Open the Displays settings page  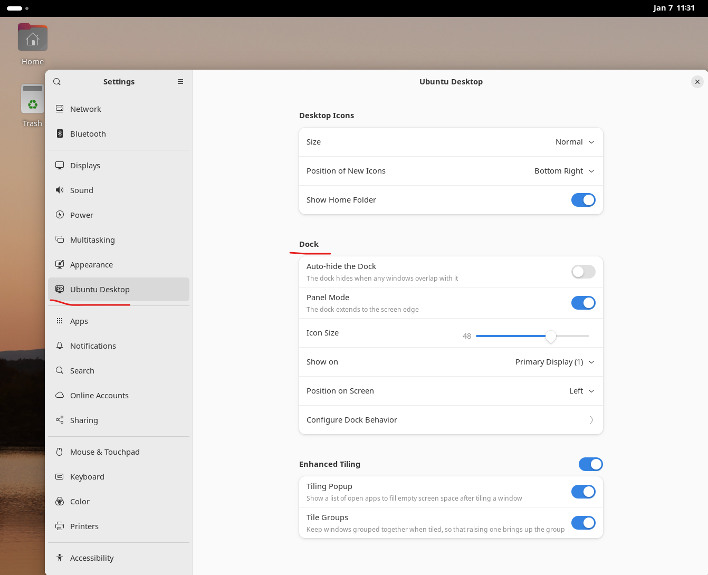coord(119,165)
